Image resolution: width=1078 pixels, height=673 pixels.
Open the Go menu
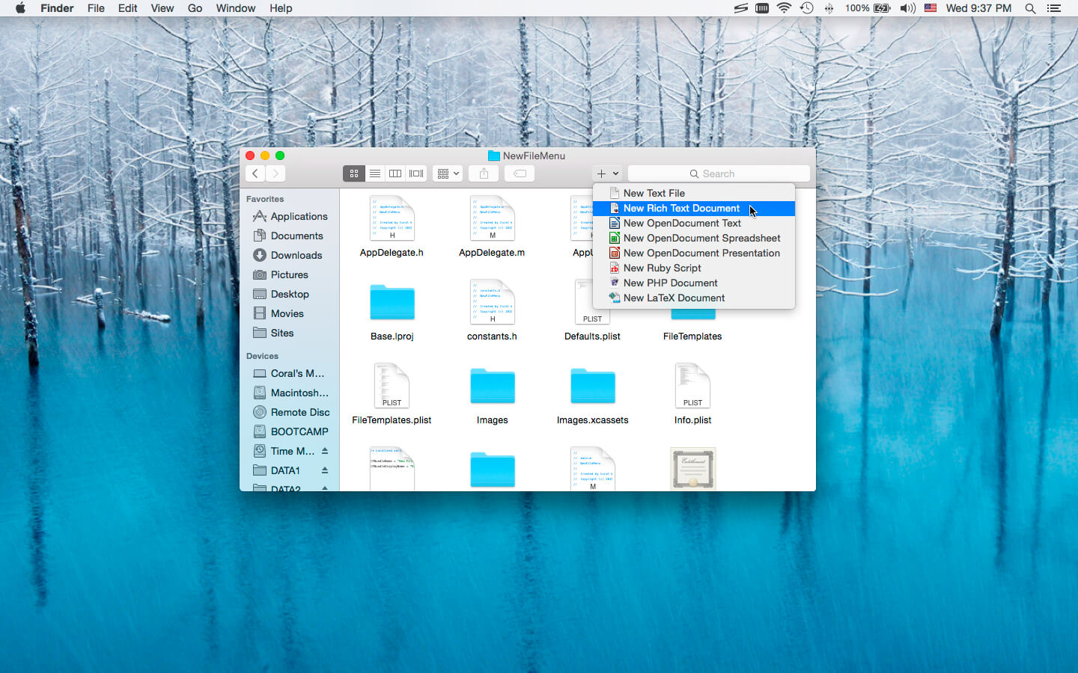tap(195, 8)
